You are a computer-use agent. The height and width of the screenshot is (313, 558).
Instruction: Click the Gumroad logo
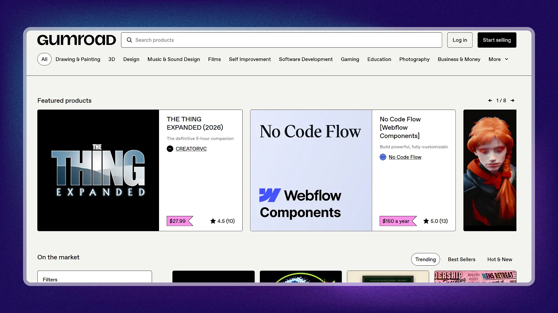[x=76, y=40]
